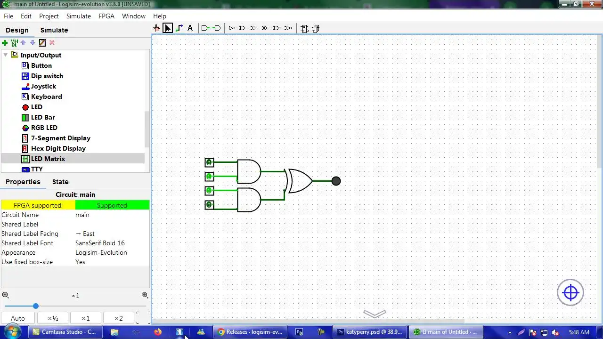Open Chrome Releases window in taskbar
The height and width of the screenshot is (339, 603).
click(x=250, y=332)
